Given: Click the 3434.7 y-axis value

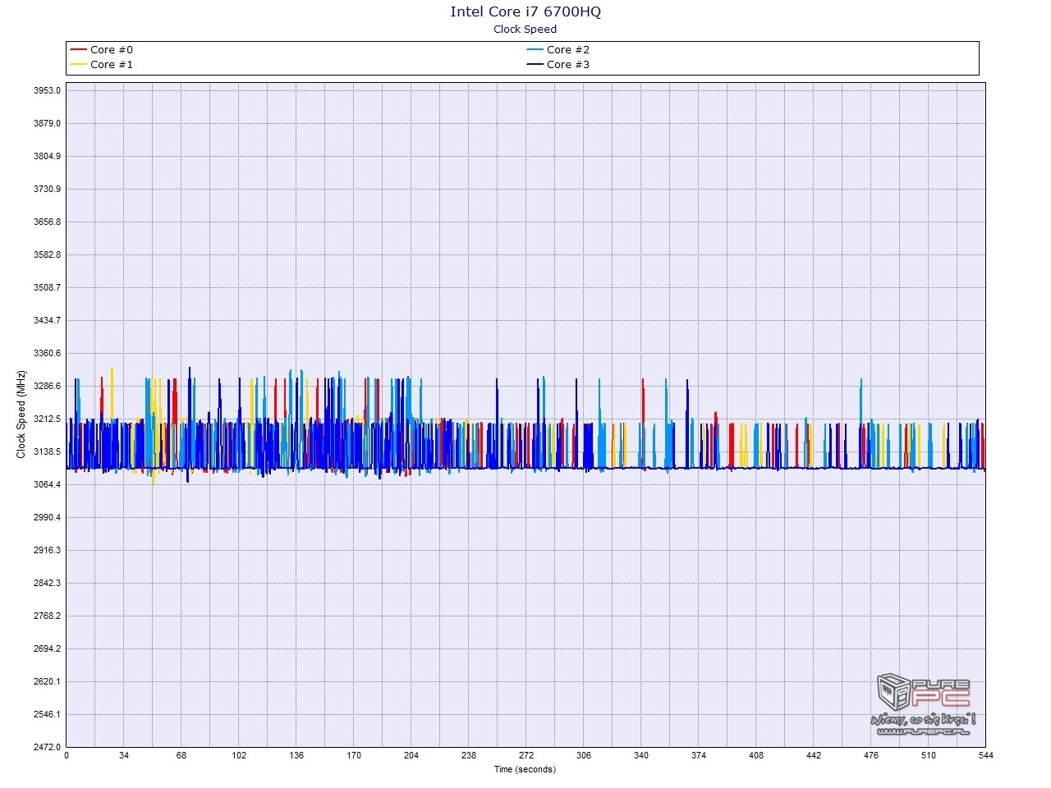Looking at the screenshot, I should 47,320.
